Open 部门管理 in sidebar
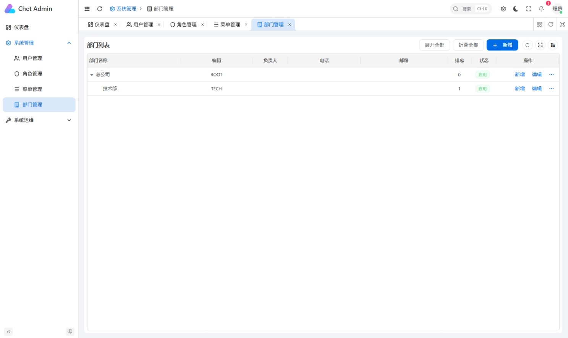The height and width of the screenshot is (338, 568). [x=39, y=105]
